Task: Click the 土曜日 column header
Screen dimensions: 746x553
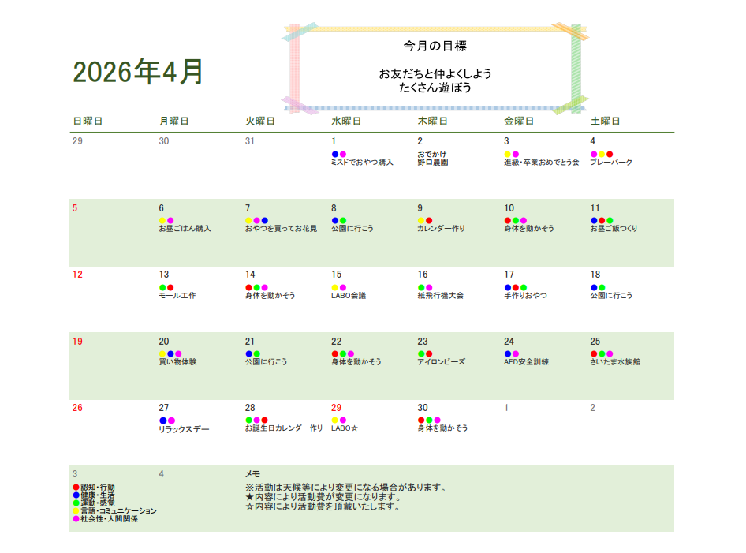Action: click(605, 121)
